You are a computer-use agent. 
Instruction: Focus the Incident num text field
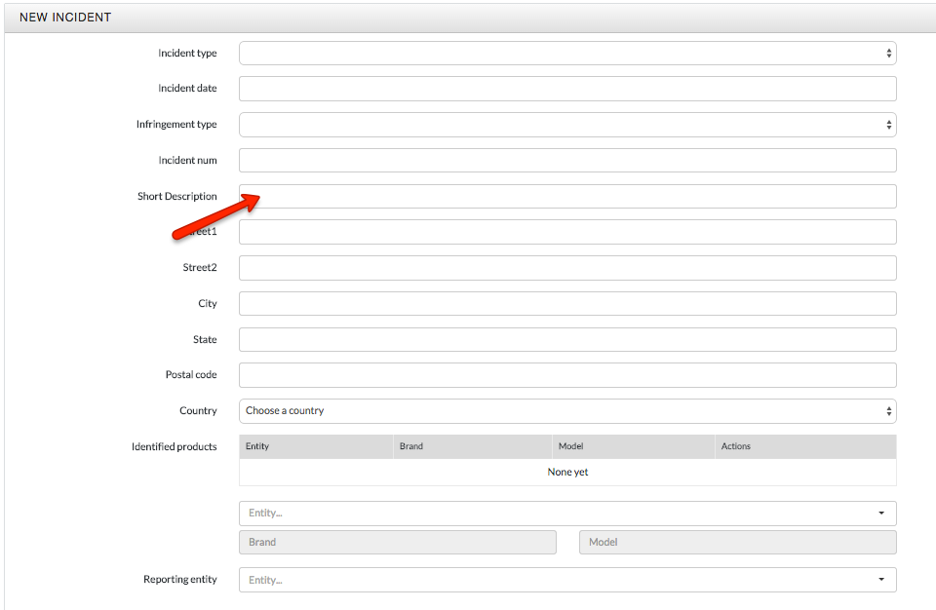565,161
